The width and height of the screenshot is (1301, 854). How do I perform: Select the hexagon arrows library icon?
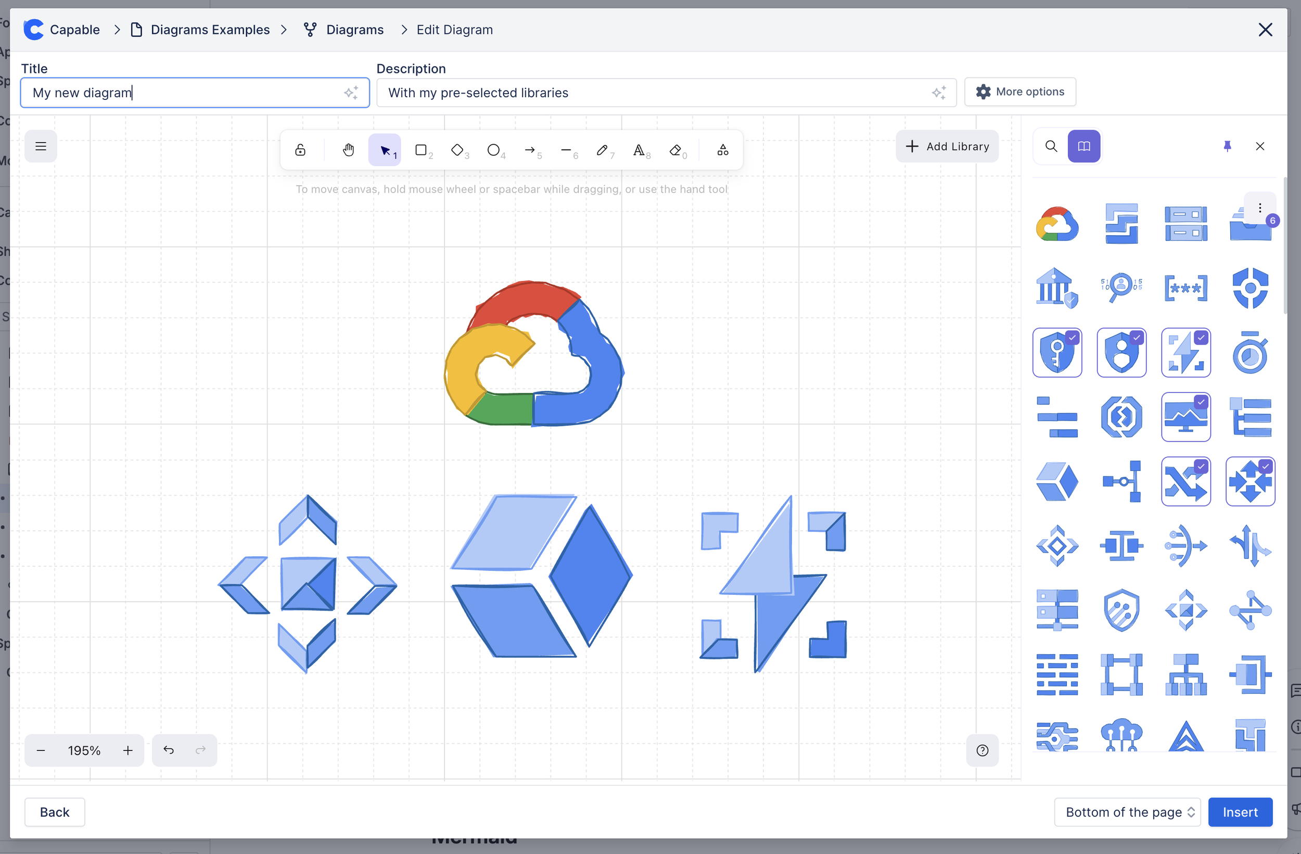(x=1121, y=417)
